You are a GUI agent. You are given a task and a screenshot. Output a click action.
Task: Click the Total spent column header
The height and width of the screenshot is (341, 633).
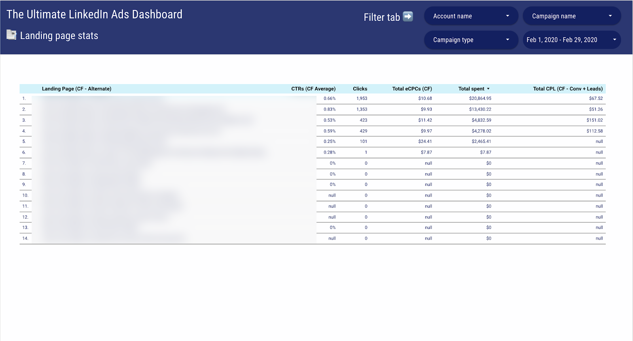[x=471, y=89]
